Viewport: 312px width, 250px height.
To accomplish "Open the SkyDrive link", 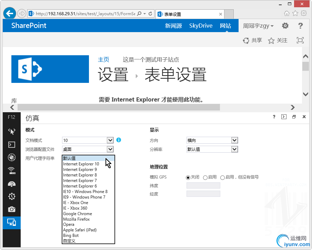I will coord(201,26).
